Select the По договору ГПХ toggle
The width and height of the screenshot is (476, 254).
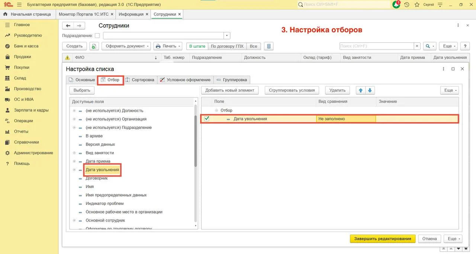(x=227, y=46)
